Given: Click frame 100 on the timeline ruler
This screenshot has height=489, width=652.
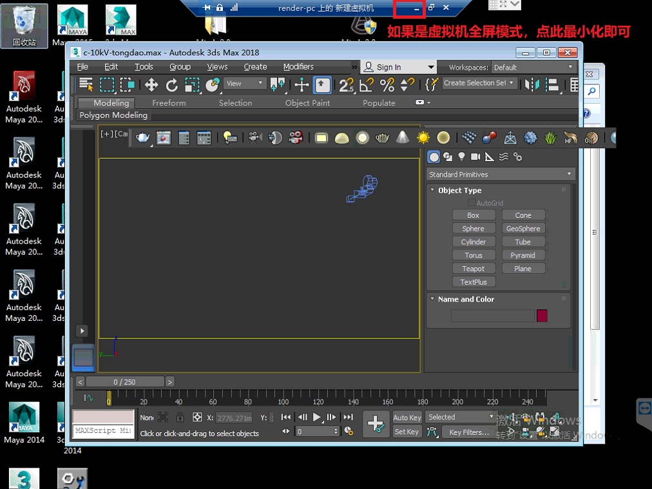Looking at the screenshot, I should click(x=283, y=399).
